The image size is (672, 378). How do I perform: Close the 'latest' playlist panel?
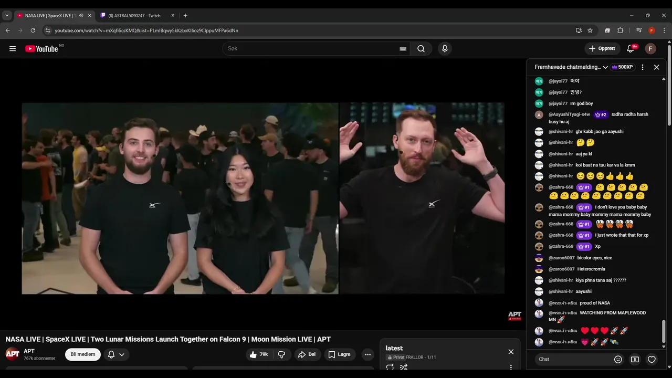pyautogui.click(x=511, y=352)
